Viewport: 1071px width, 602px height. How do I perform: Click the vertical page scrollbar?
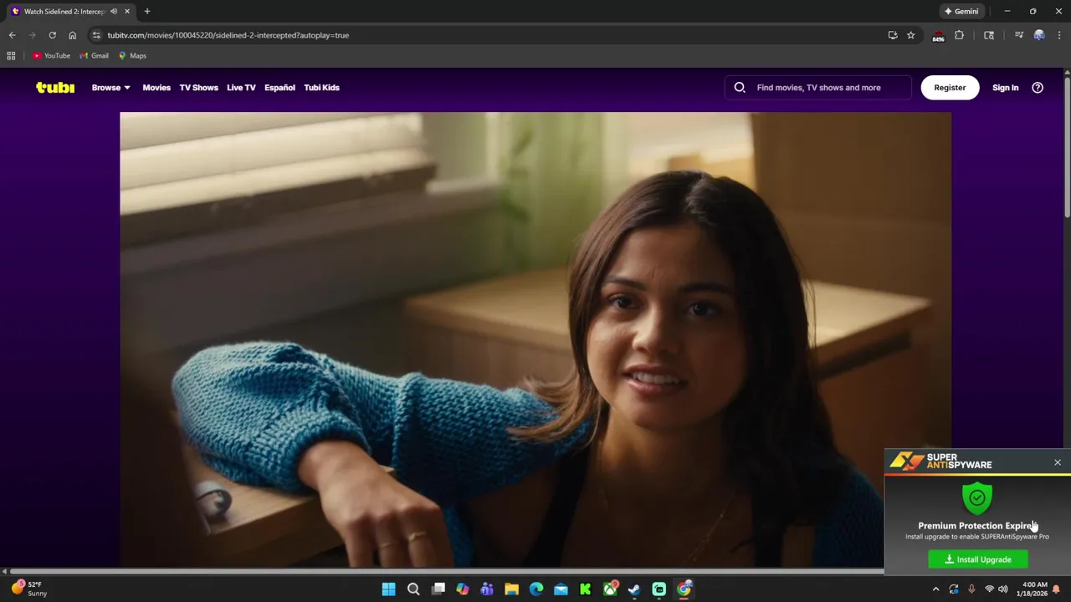[1067, 147]
